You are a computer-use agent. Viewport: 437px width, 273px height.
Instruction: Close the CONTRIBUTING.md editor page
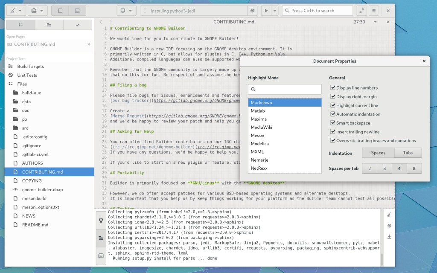tap(388, 22)
